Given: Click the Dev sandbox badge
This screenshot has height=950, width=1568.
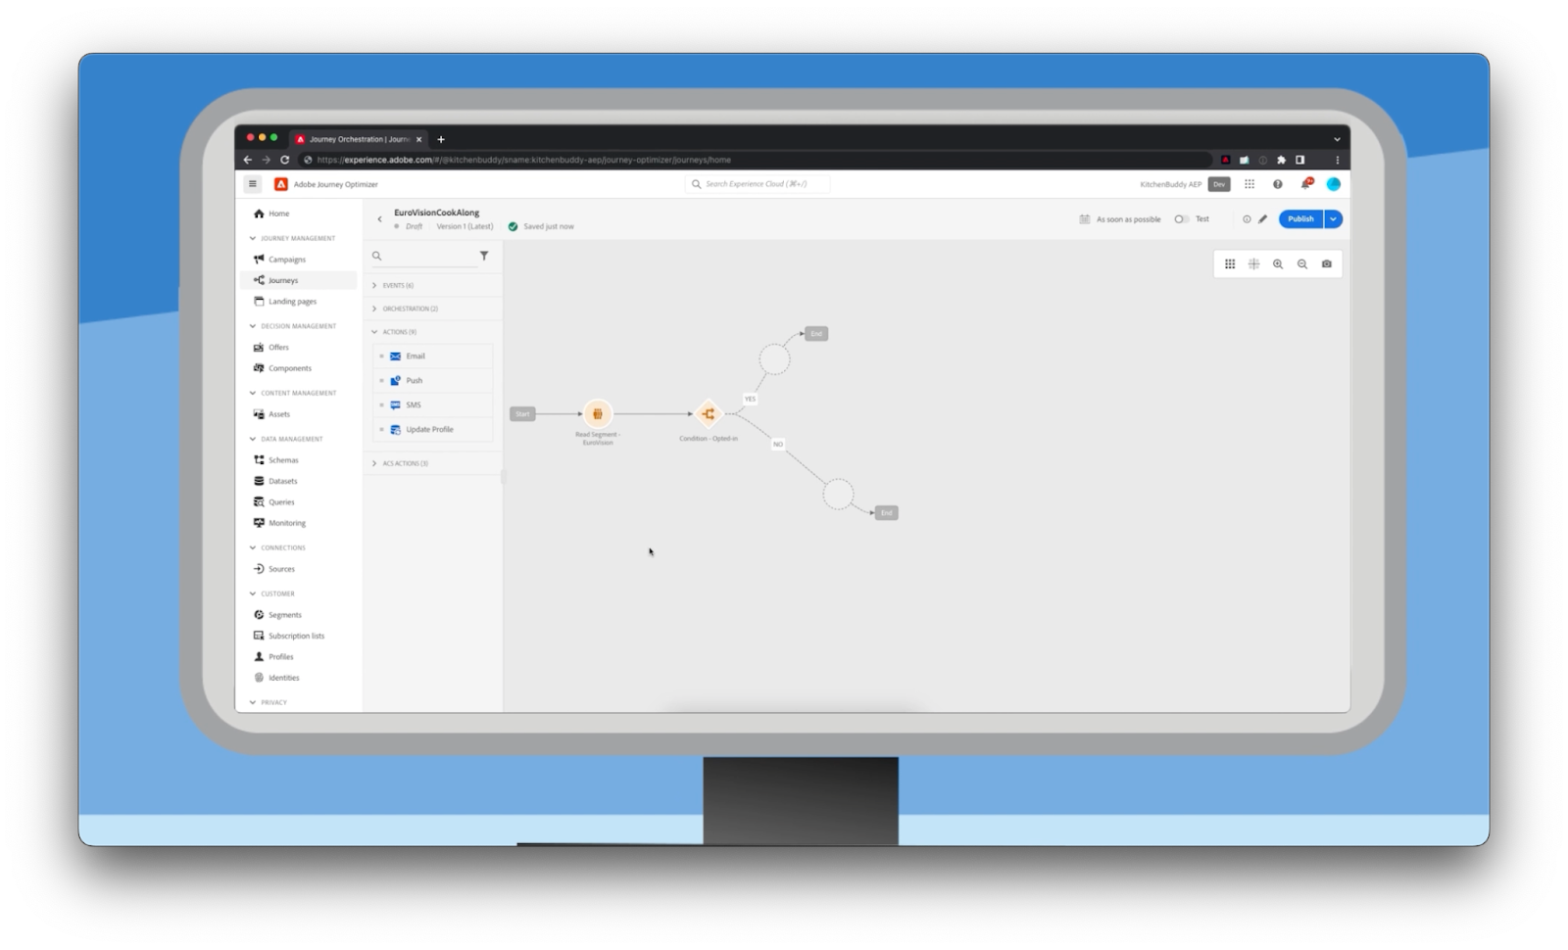Looking at the screenshot, I should pos(1219,184).
